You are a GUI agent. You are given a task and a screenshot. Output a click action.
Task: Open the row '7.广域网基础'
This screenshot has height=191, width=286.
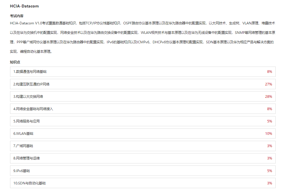pyautogui.click(x=143, y=146)
